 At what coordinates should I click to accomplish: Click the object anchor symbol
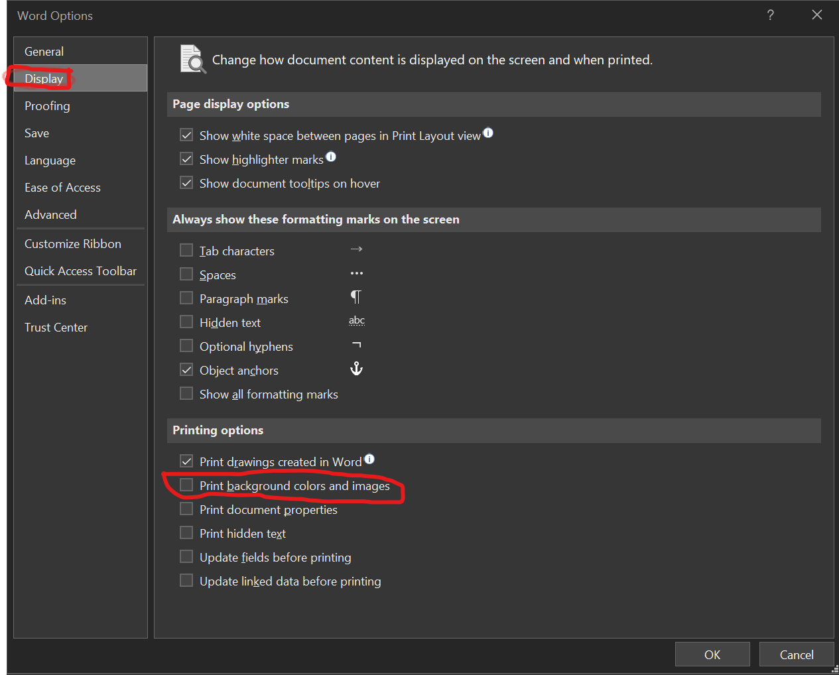coord(356,369)
